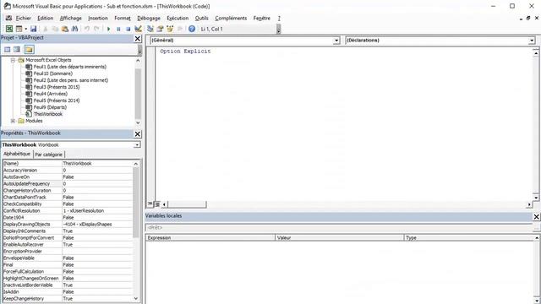Image resolution: width=541 pixels, height=304 pixels.
Task: Expand the Modules folder
Action: pyautogui.click(x=14, y=121)
